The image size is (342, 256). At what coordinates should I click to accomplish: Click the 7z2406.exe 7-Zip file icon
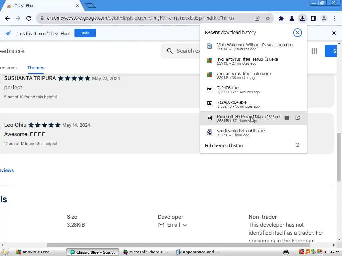209,89
